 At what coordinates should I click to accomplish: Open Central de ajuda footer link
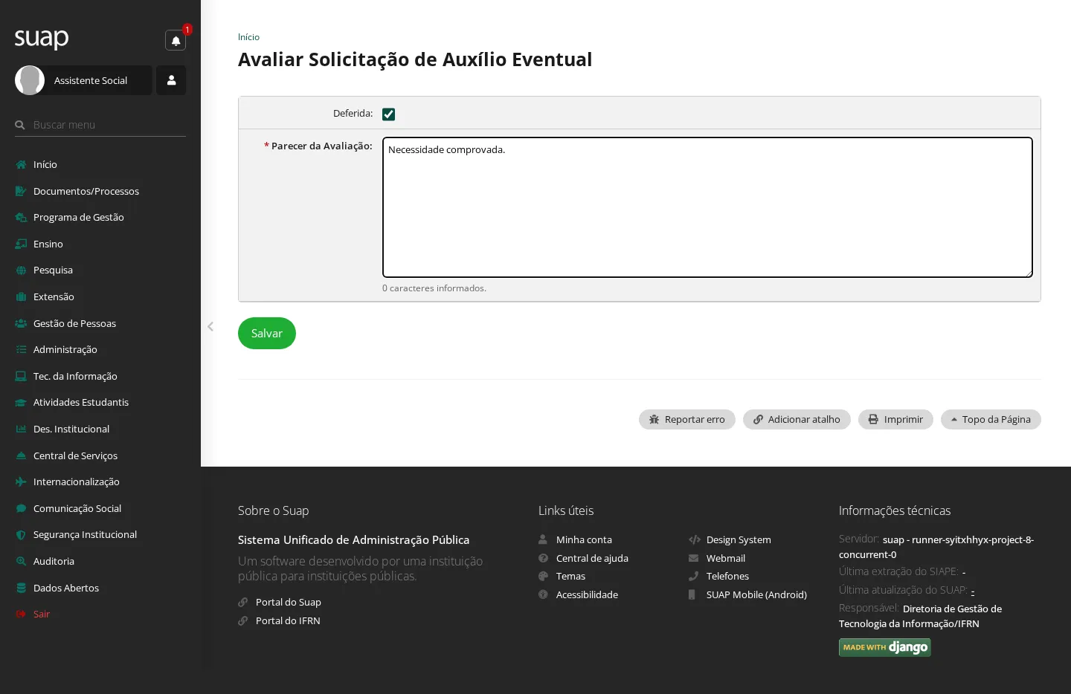(592, 558)
